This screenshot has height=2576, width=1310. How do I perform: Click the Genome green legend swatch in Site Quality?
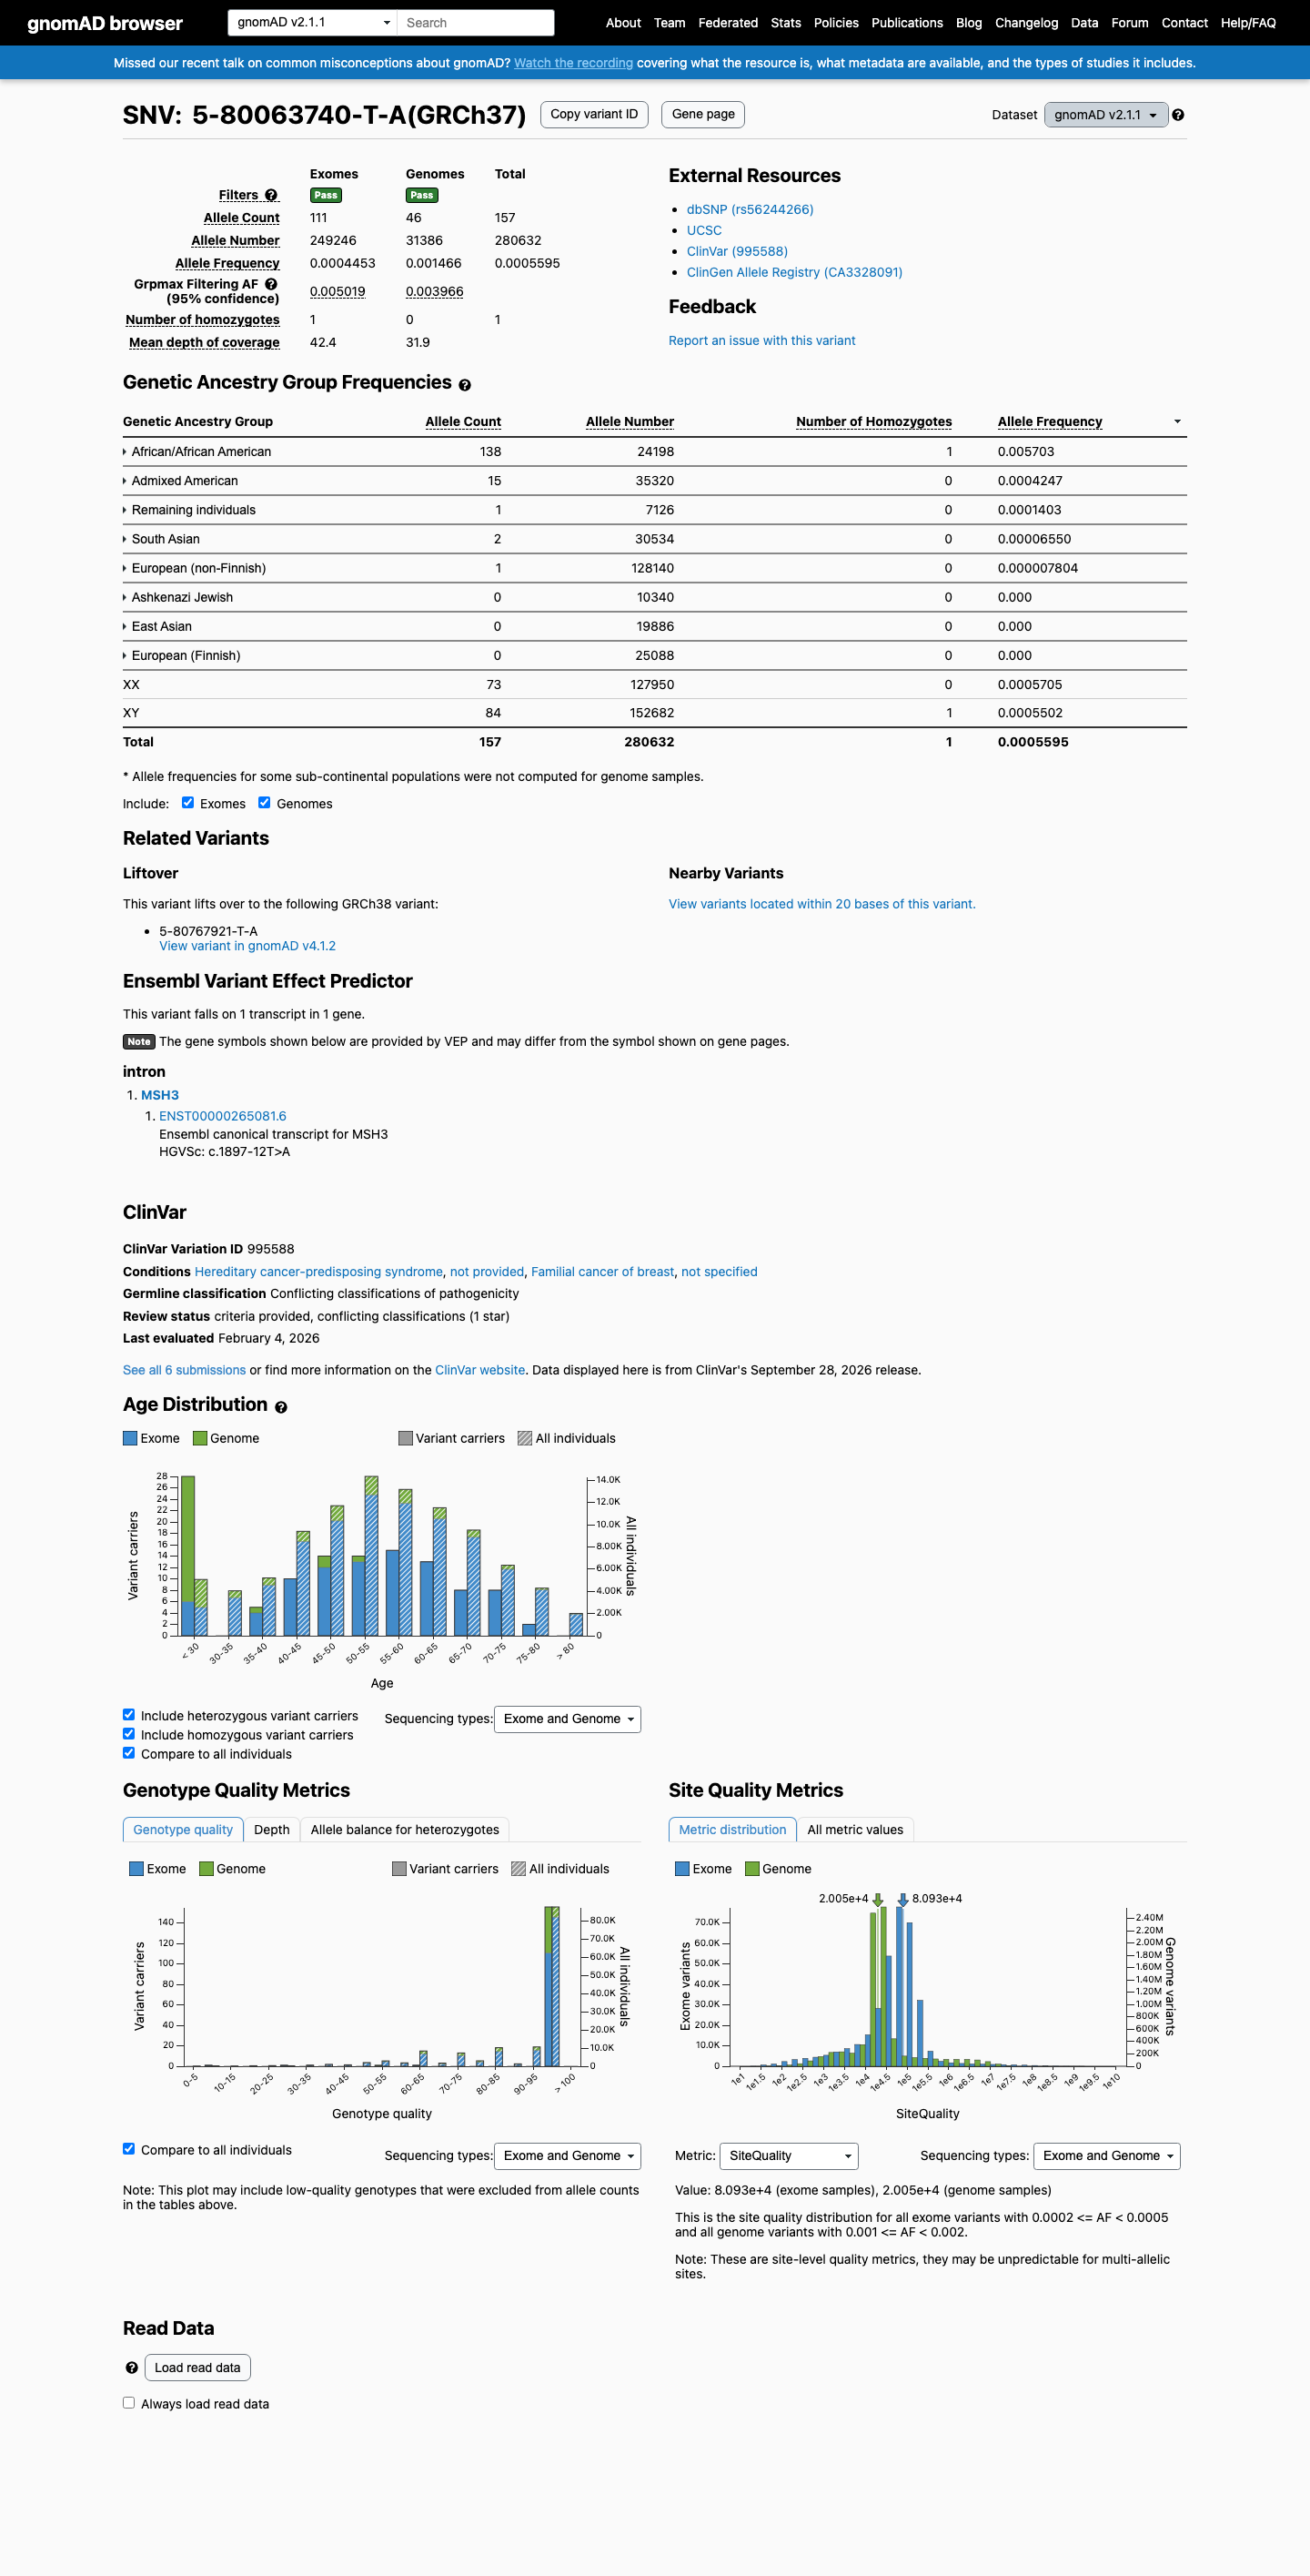752,1869
